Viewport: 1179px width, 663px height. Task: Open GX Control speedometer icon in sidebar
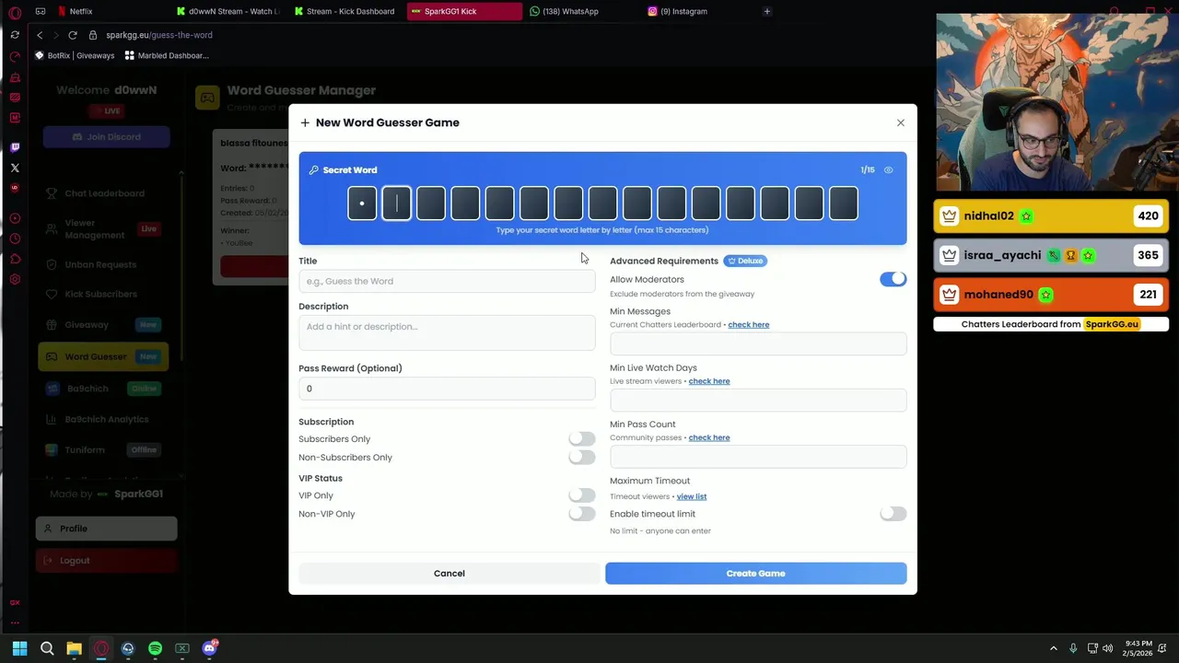tap(15, 57)
